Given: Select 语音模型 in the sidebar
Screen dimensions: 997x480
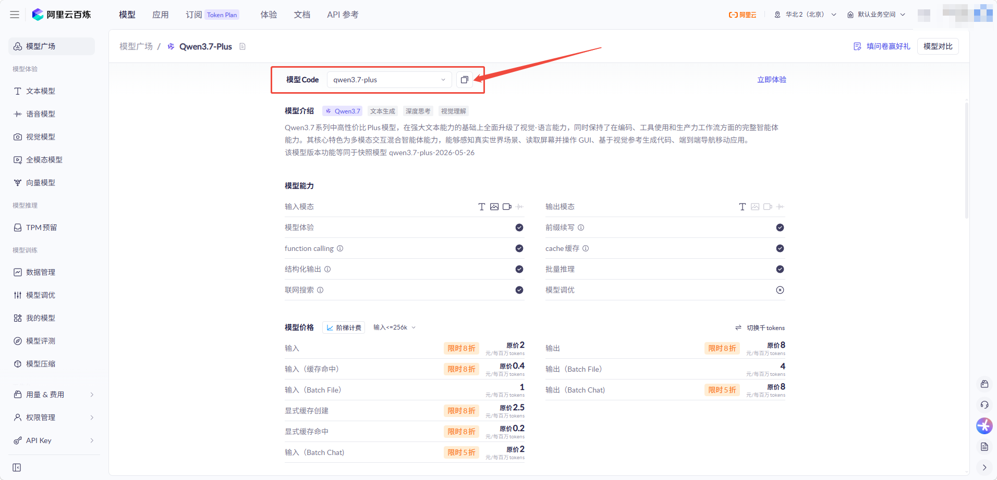Looking at the screenshot, I should [52, 114].
